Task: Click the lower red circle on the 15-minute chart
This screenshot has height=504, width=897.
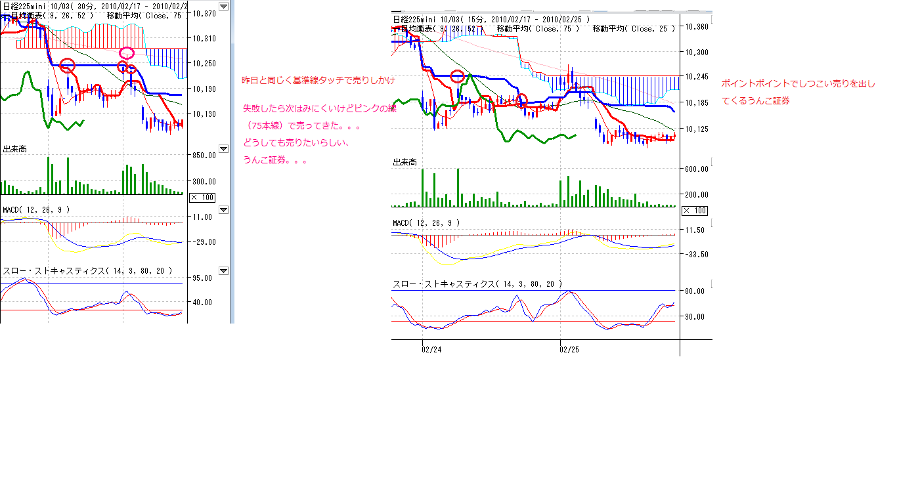Action: pyautogui.click(x=521, y=100)
